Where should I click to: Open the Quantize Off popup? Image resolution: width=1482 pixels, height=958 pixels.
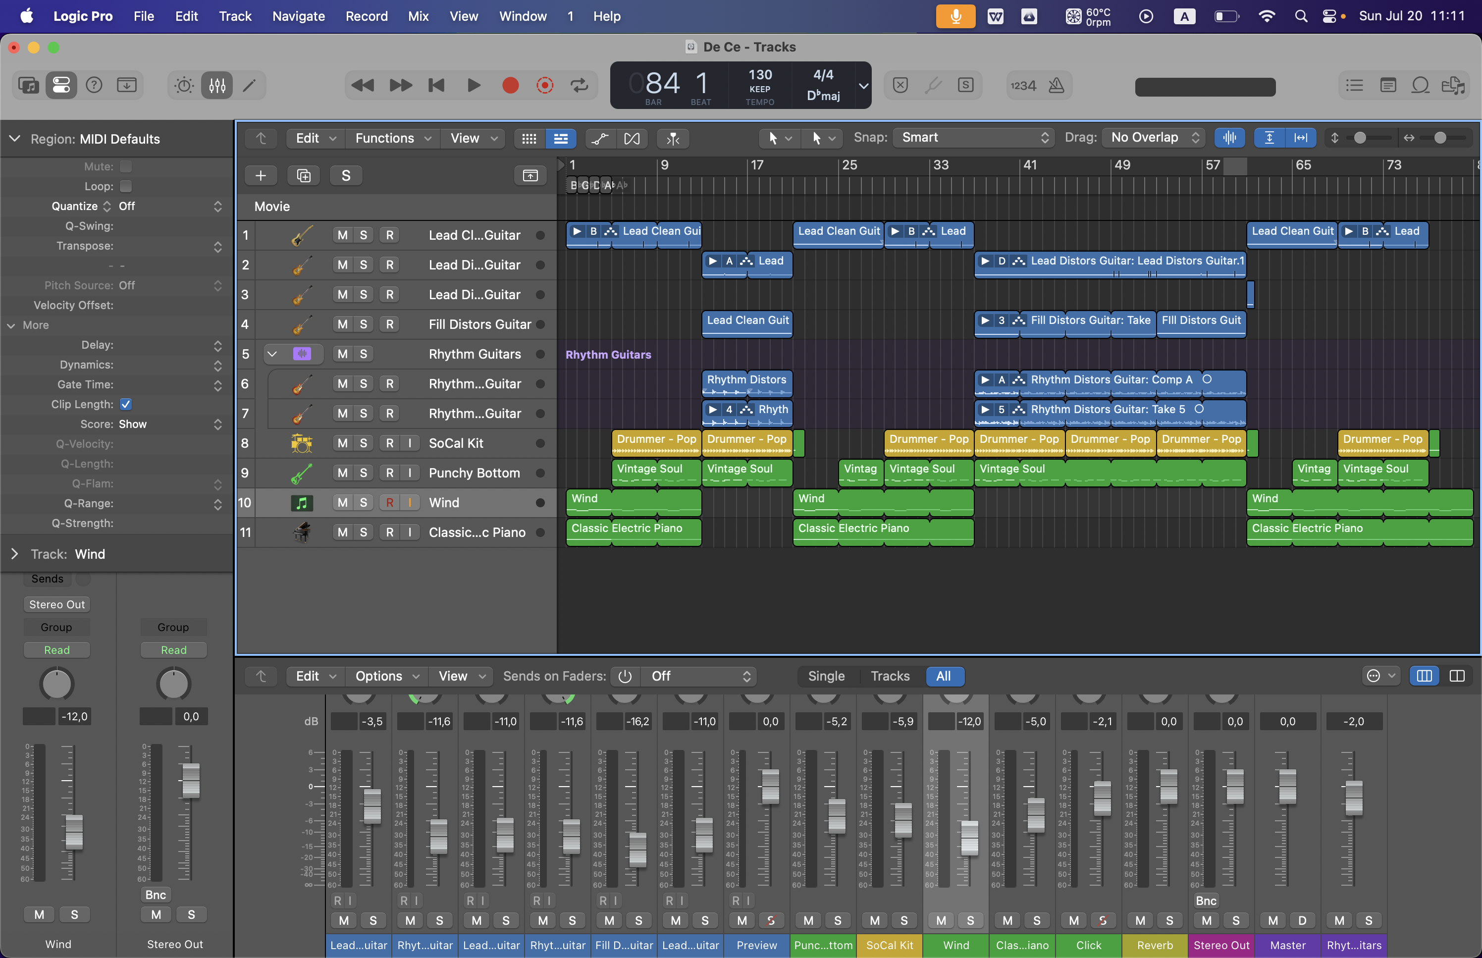coord(170,207)
